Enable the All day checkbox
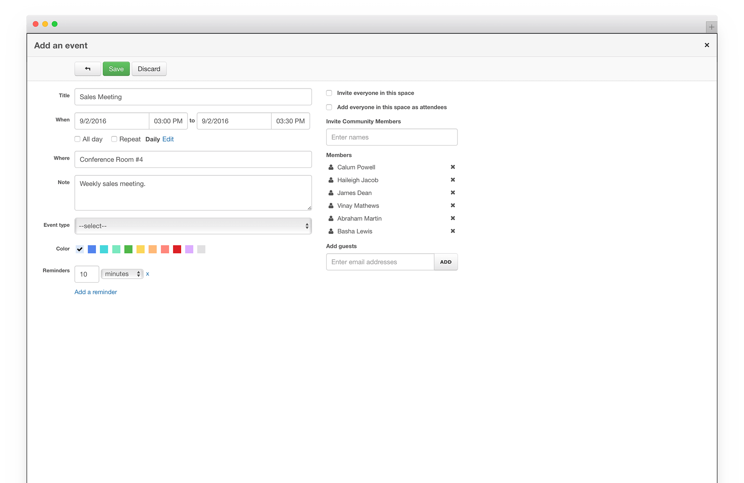 point(77,139)
